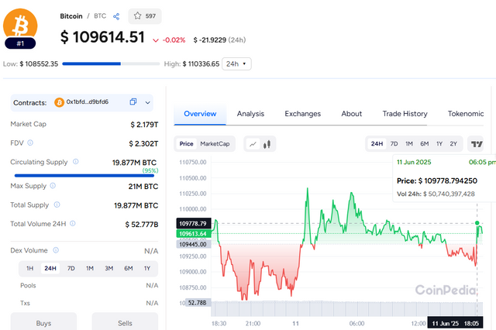Open the Overview tab
The height and width of the screenshot is (330, 496).
tap(200, 114)
